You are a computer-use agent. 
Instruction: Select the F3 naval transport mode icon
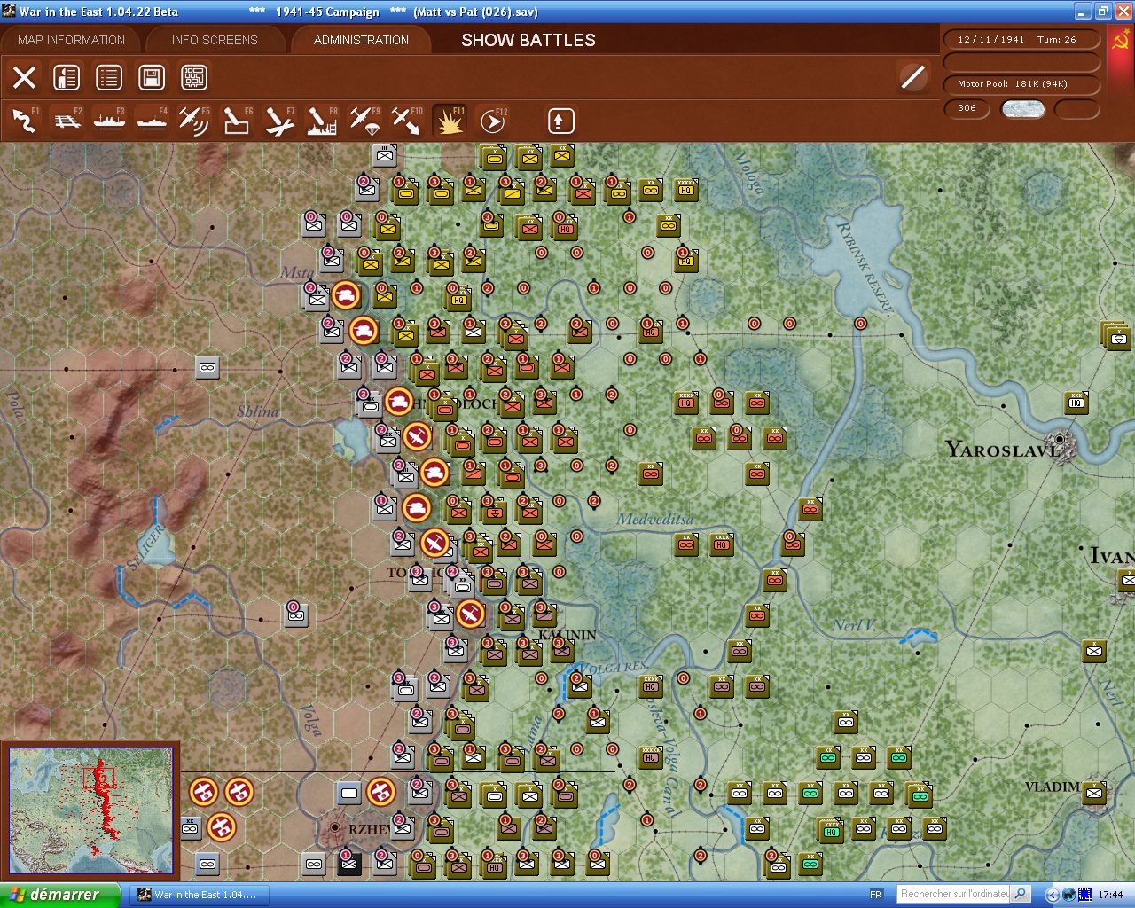[x=109, y=121]
